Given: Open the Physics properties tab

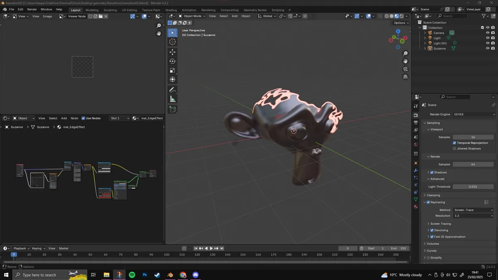Looking at the screenshot, I should 416,185.
